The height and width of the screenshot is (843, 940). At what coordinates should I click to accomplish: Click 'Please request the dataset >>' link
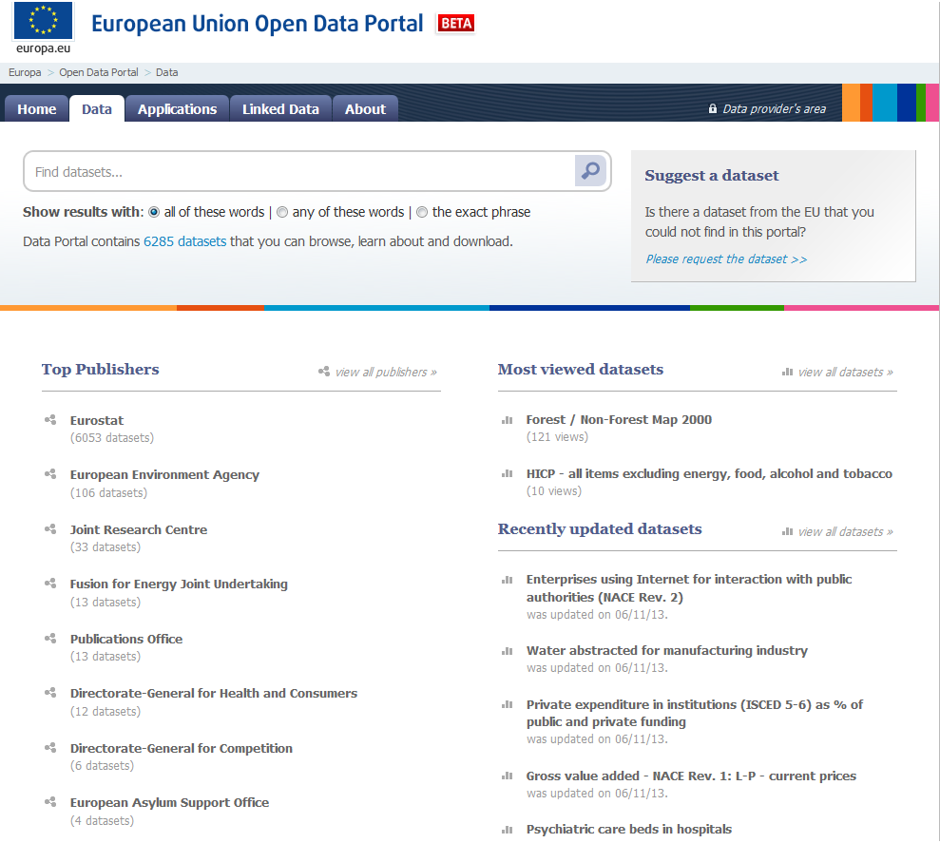[x=726, y=259]
